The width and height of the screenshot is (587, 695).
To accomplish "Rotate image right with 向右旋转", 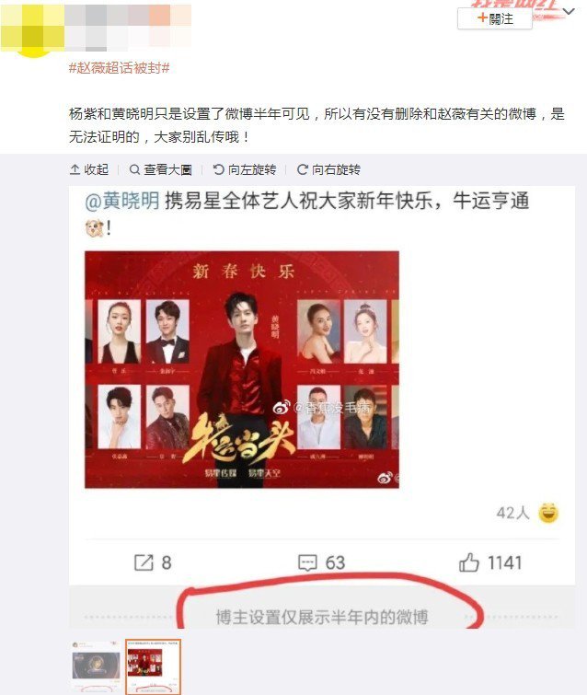I will point(328,169).
